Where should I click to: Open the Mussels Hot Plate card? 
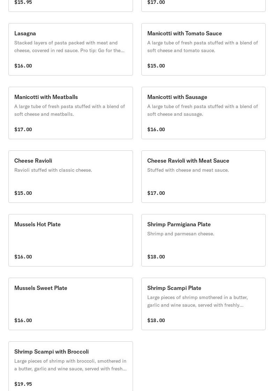coord(71,240)
